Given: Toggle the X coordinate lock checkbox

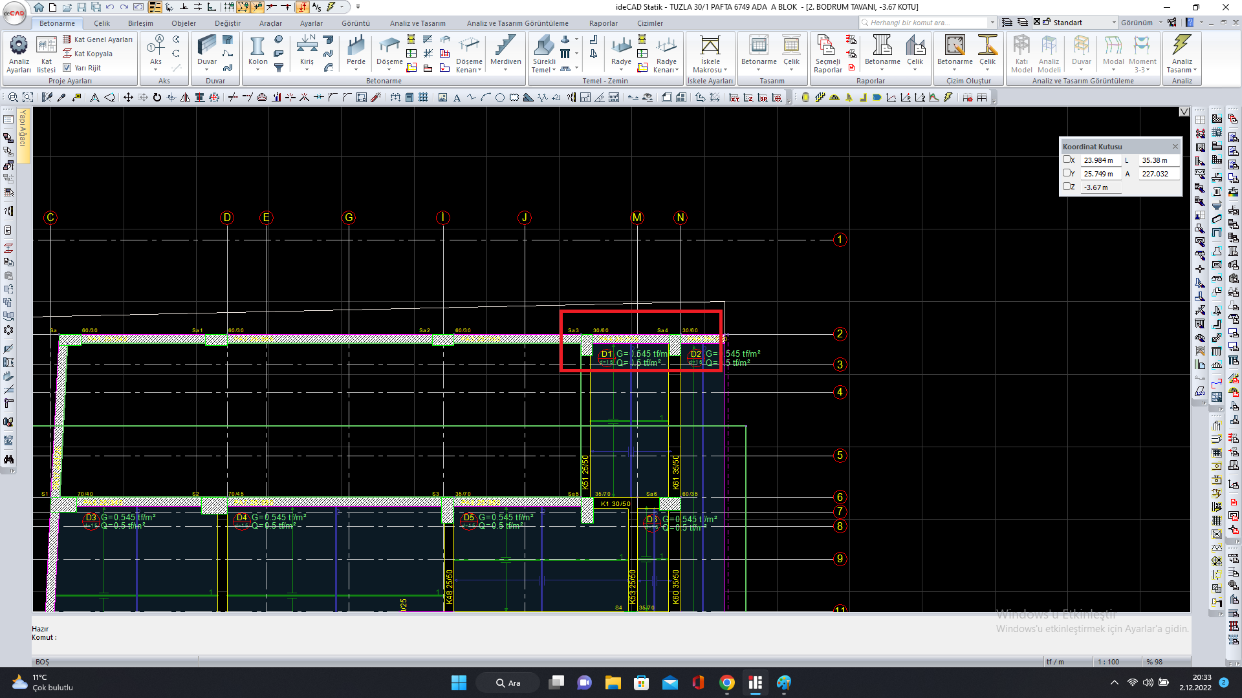Looking at the screenshot, I should 1066,160.
